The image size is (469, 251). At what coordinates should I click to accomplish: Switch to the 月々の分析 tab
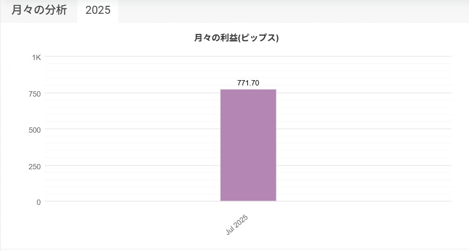click(x=39, y=11)
